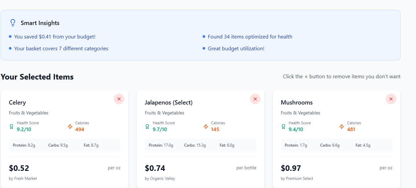This screenshot has height=188, width=416.
Task: Click Mushrooms calories lightning icon
Action: click(342, 127)
